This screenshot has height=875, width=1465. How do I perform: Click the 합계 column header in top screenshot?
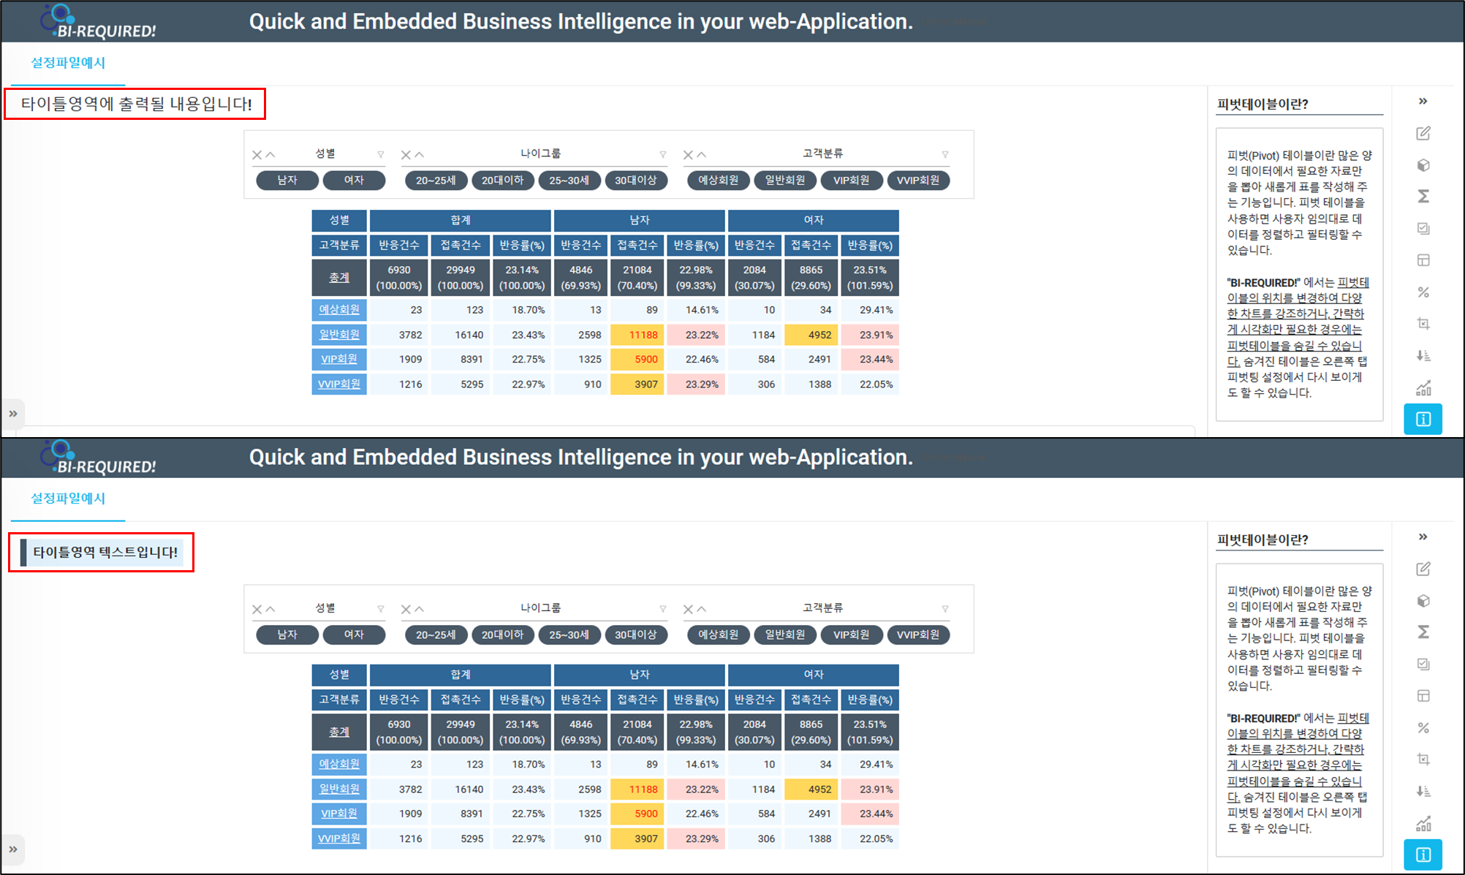461,220
